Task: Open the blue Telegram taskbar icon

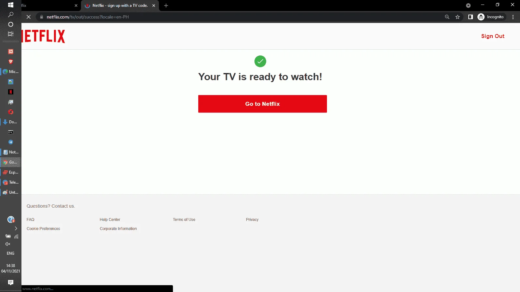Action: 10,142
